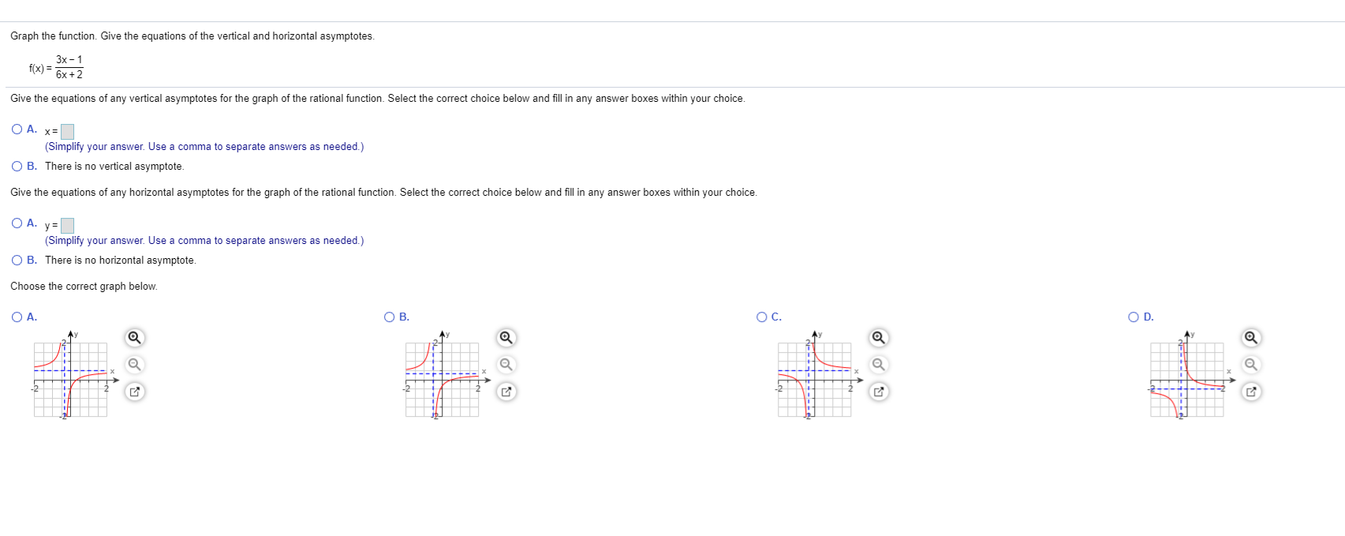Image resolution: width=1345 pixels, height=536 pixels.
Task: Click the zoom-out magnifier for graph B
Action: pyautogui.click(x=506, y=365)
